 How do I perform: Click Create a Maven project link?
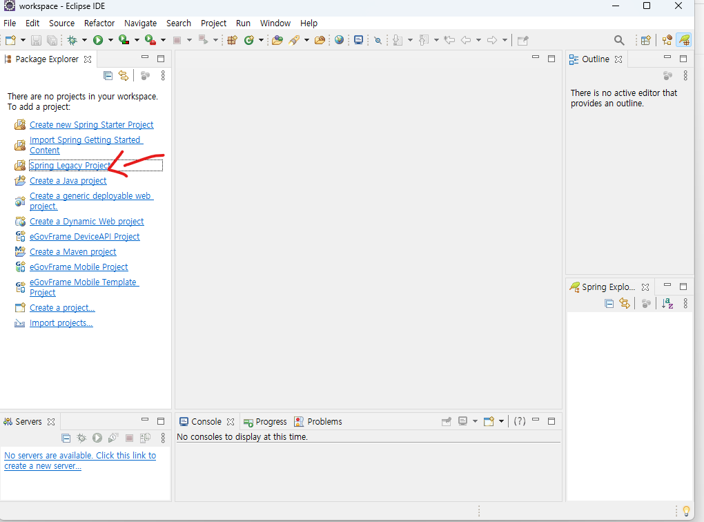tap(72, 252)
